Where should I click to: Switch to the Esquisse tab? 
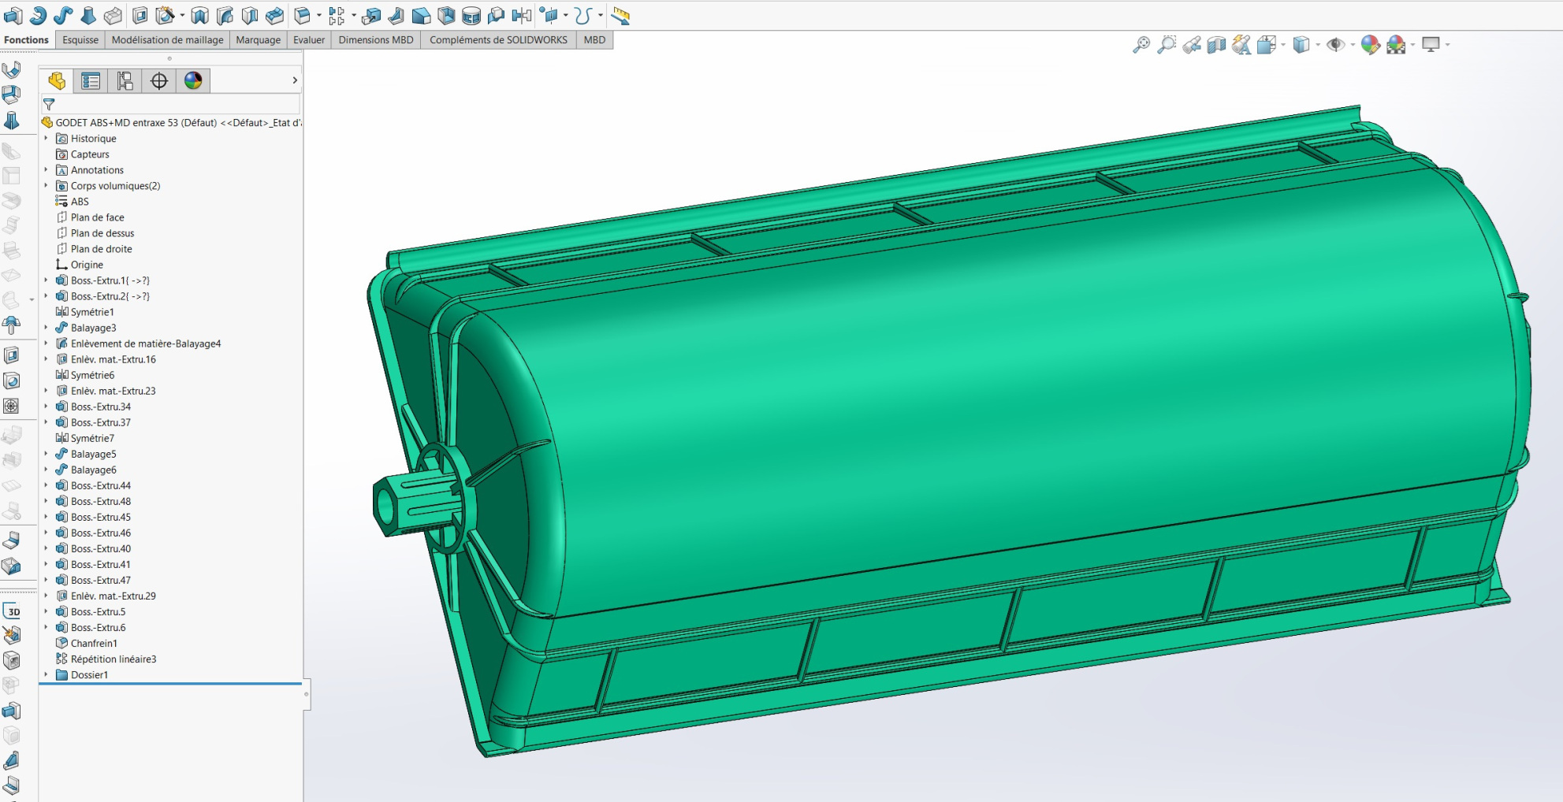click(80, 40)
